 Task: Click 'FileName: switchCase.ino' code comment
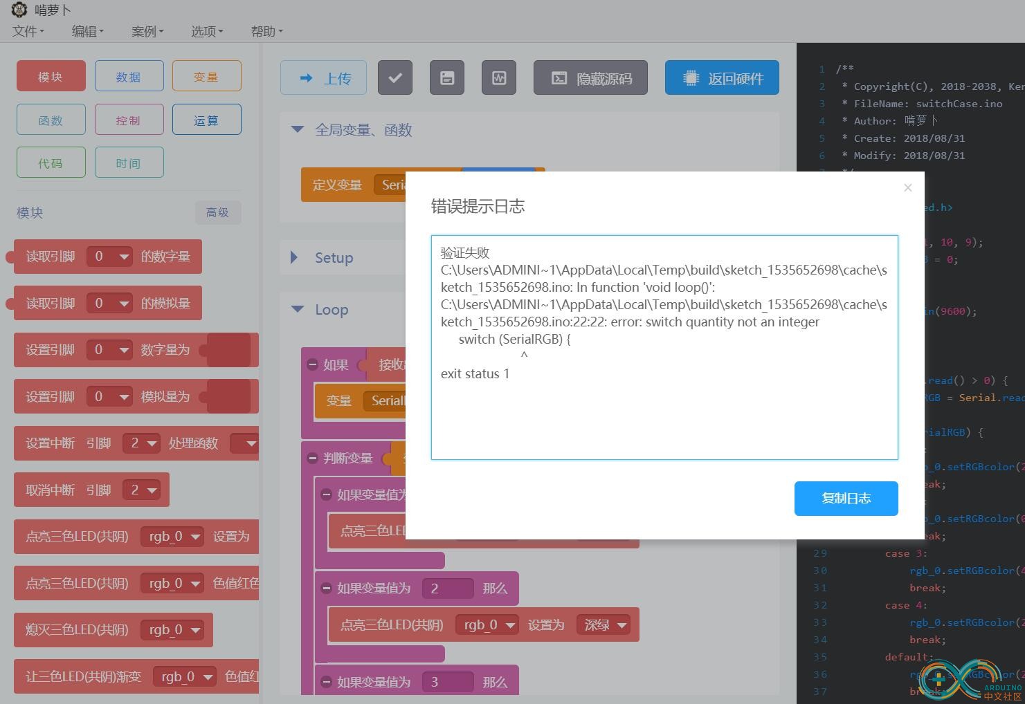[x=927, y=104]
